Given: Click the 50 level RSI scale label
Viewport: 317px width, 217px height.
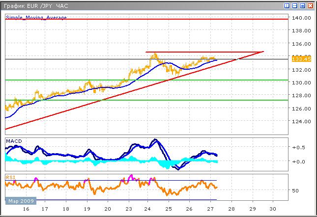Looking at the screenshot, I should (297, 190).
